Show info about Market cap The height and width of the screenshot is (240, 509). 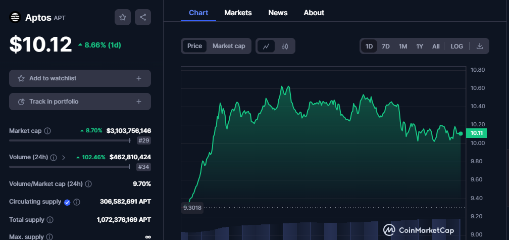coord(47,131)
